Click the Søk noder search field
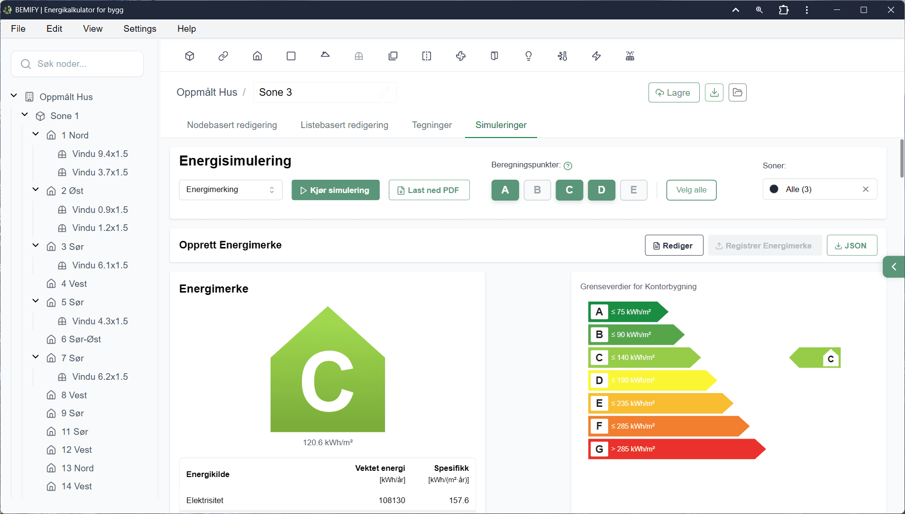The image size is (905, 514). click(x=77, y=64)
